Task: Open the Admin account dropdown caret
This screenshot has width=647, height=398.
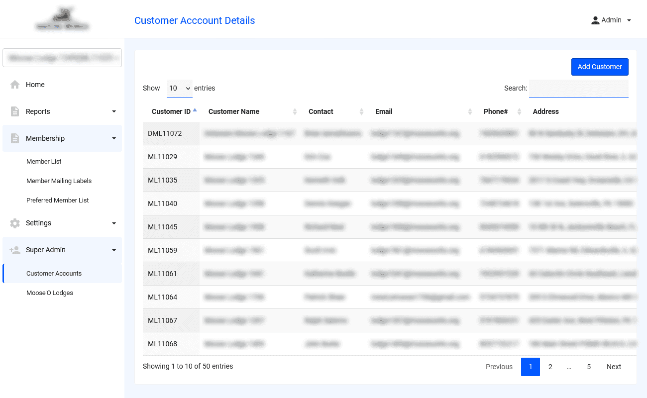Action: (629, 20)
